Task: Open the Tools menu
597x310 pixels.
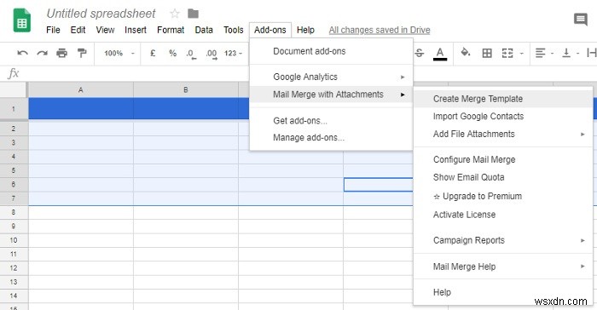Action: pyautogui.click(x=234, y=30)
